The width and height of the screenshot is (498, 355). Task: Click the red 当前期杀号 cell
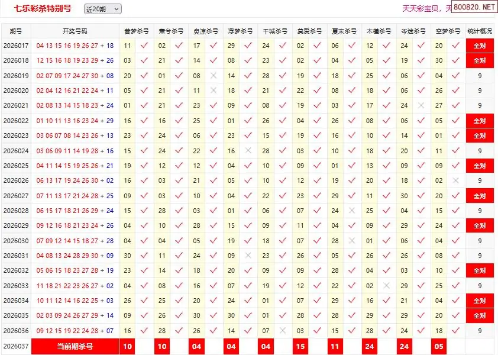point(75,347)
